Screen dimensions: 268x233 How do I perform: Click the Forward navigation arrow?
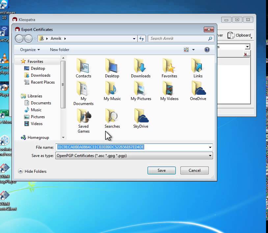click(28, 39)
